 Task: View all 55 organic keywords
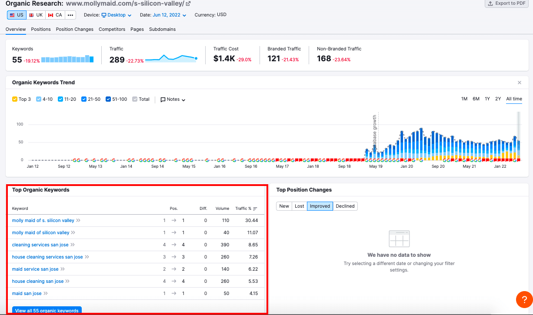(x=47, y=310)
